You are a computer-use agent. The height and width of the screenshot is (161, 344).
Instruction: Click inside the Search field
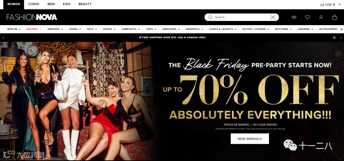pyautogui.click(x=241, y=17)
